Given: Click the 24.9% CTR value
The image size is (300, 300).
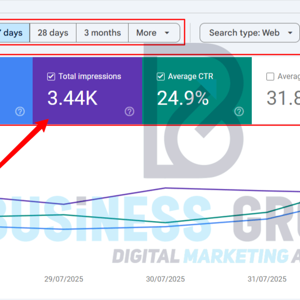Looking at the screenshot, I should point(183,98).
